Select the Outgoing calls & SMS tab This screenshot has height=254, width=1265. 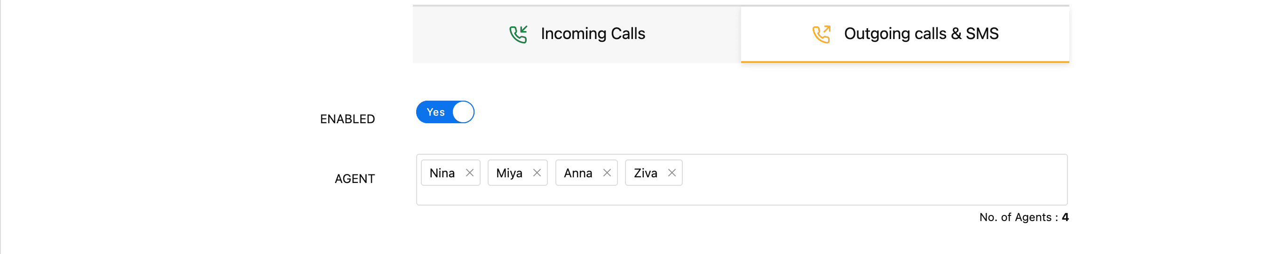tap(905, 34)
